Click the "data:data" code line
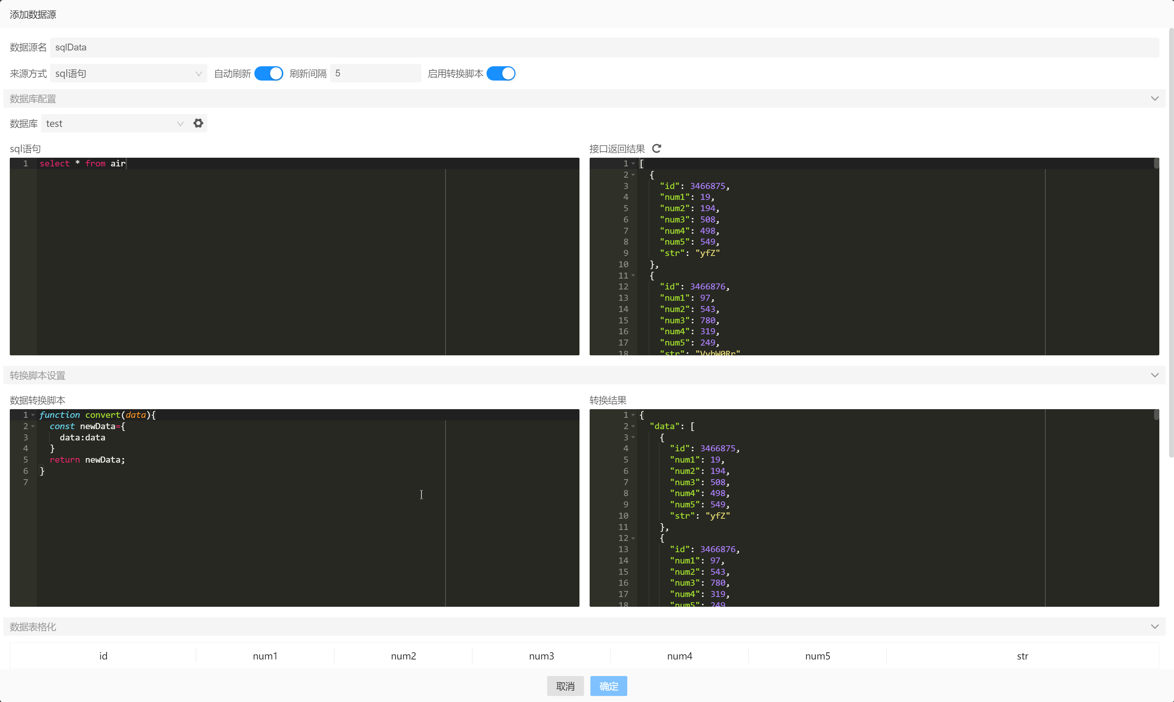 [82, 437]
